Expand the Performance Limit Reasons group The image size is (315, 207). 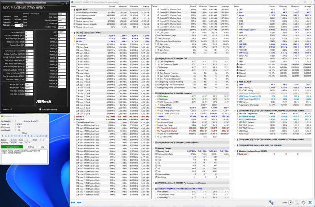153,183
